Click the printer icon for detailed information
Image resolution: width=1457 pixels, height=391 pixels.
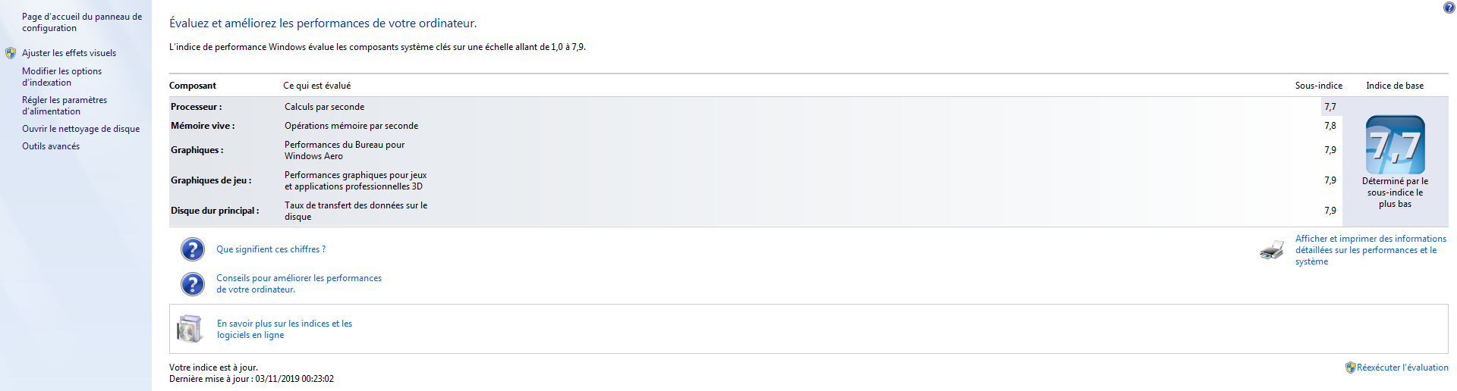tap(1272, 250)
